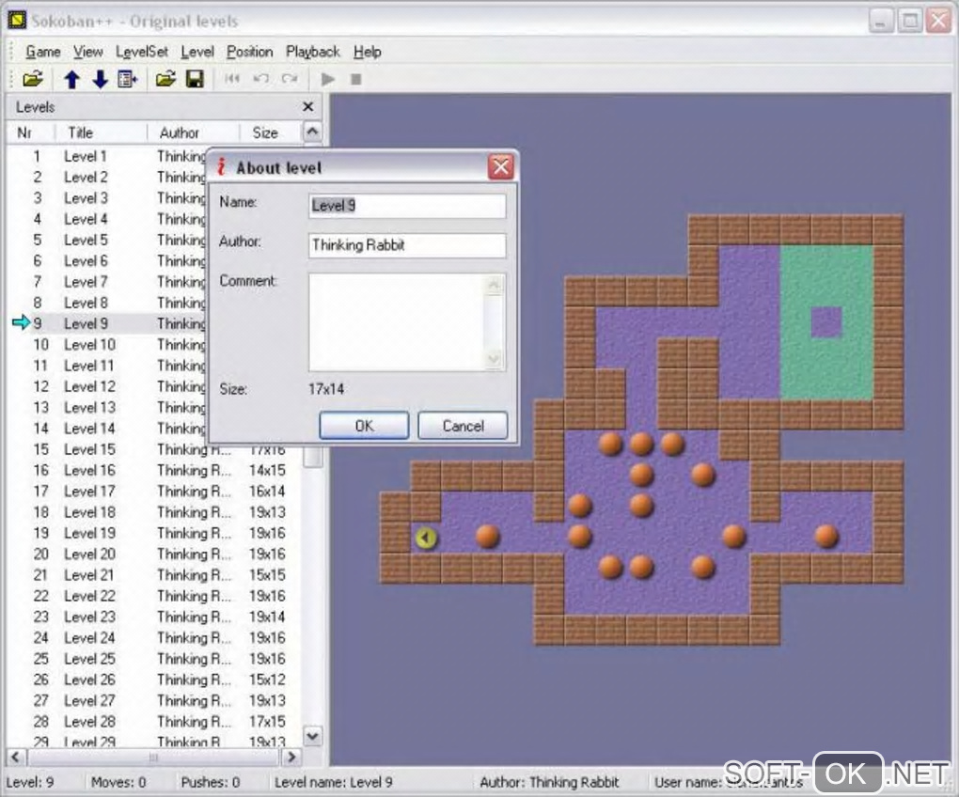This screenshot has width=959, height=797.
Task: Confirm dialog with OK button
Action: pyautogui.click(x=364, y=426)
